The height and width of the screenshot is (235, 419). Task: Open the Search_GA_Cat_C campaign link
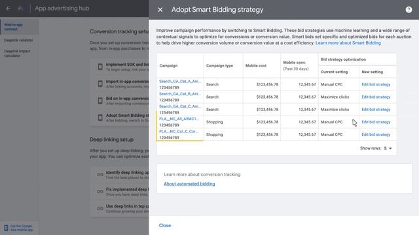pyautogui.click(x=180, y=106)
